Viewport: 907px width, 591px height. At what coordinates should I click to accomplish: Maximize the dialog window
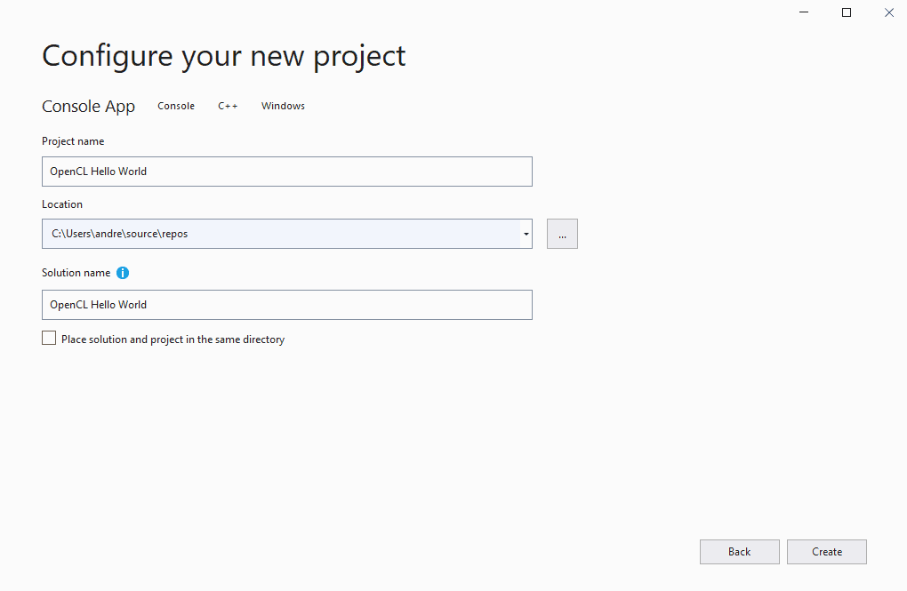pyautogui.click(x=847, y=12)
